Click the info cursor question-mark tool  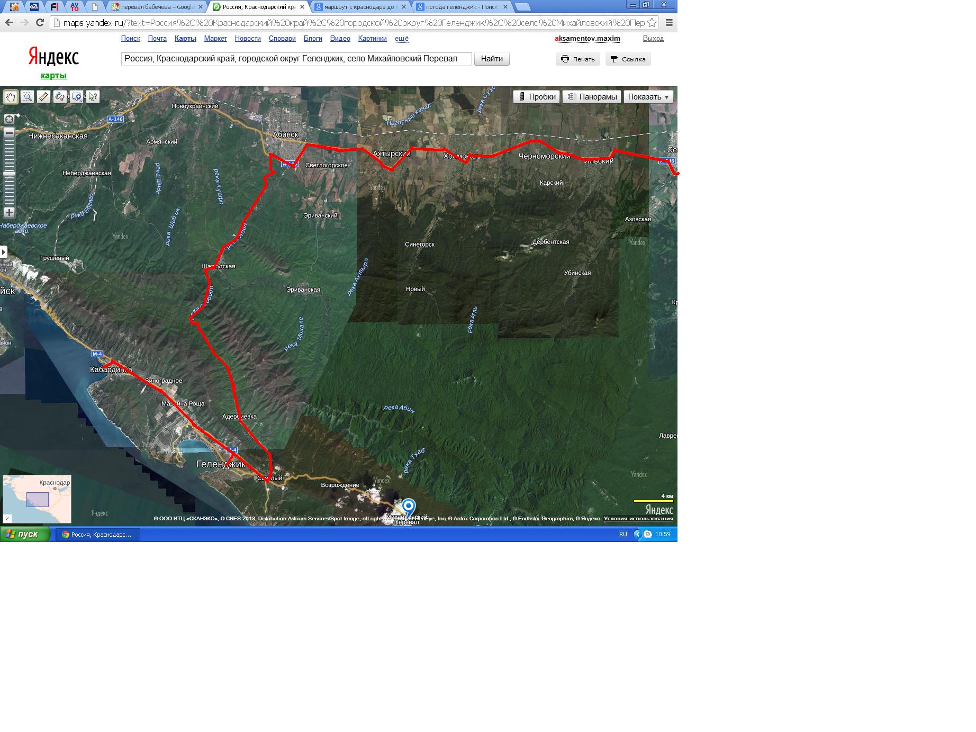[x=93, y=97]
